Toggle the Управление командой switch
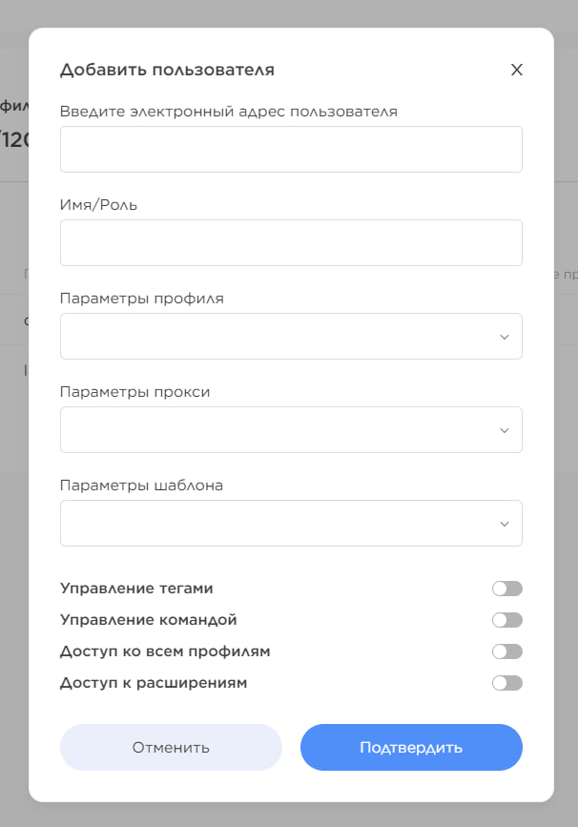Image resolution: width=578 pixels, height=827 pixels. pos(507,620)
